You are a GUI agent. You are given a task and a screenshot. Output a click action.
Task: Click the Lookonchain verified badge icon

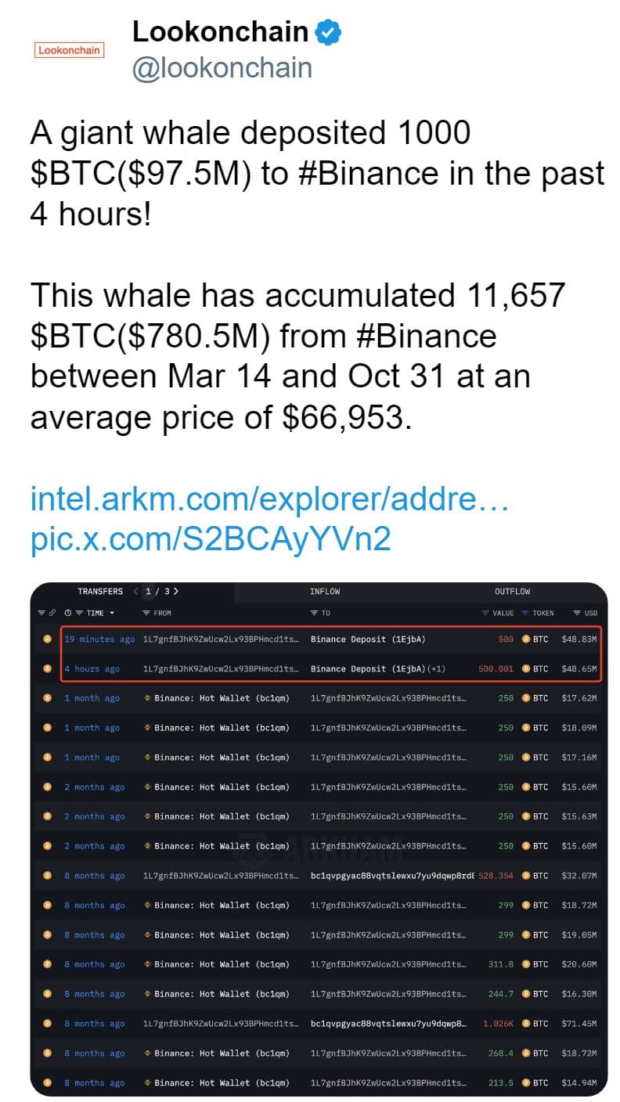coord(327,33)
